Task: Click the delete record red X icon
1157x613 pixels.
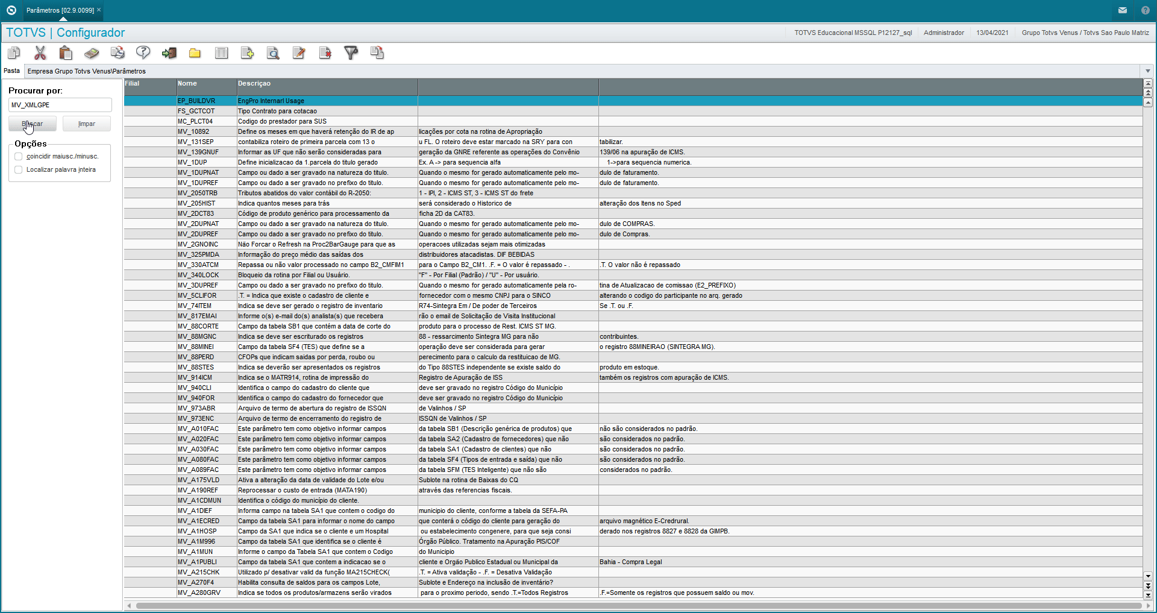Action: coord(325,53)
